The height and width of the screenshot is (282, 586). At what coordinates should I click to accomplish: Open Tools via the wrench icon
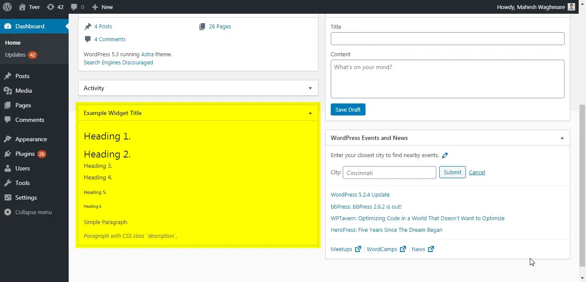point(9,183)
